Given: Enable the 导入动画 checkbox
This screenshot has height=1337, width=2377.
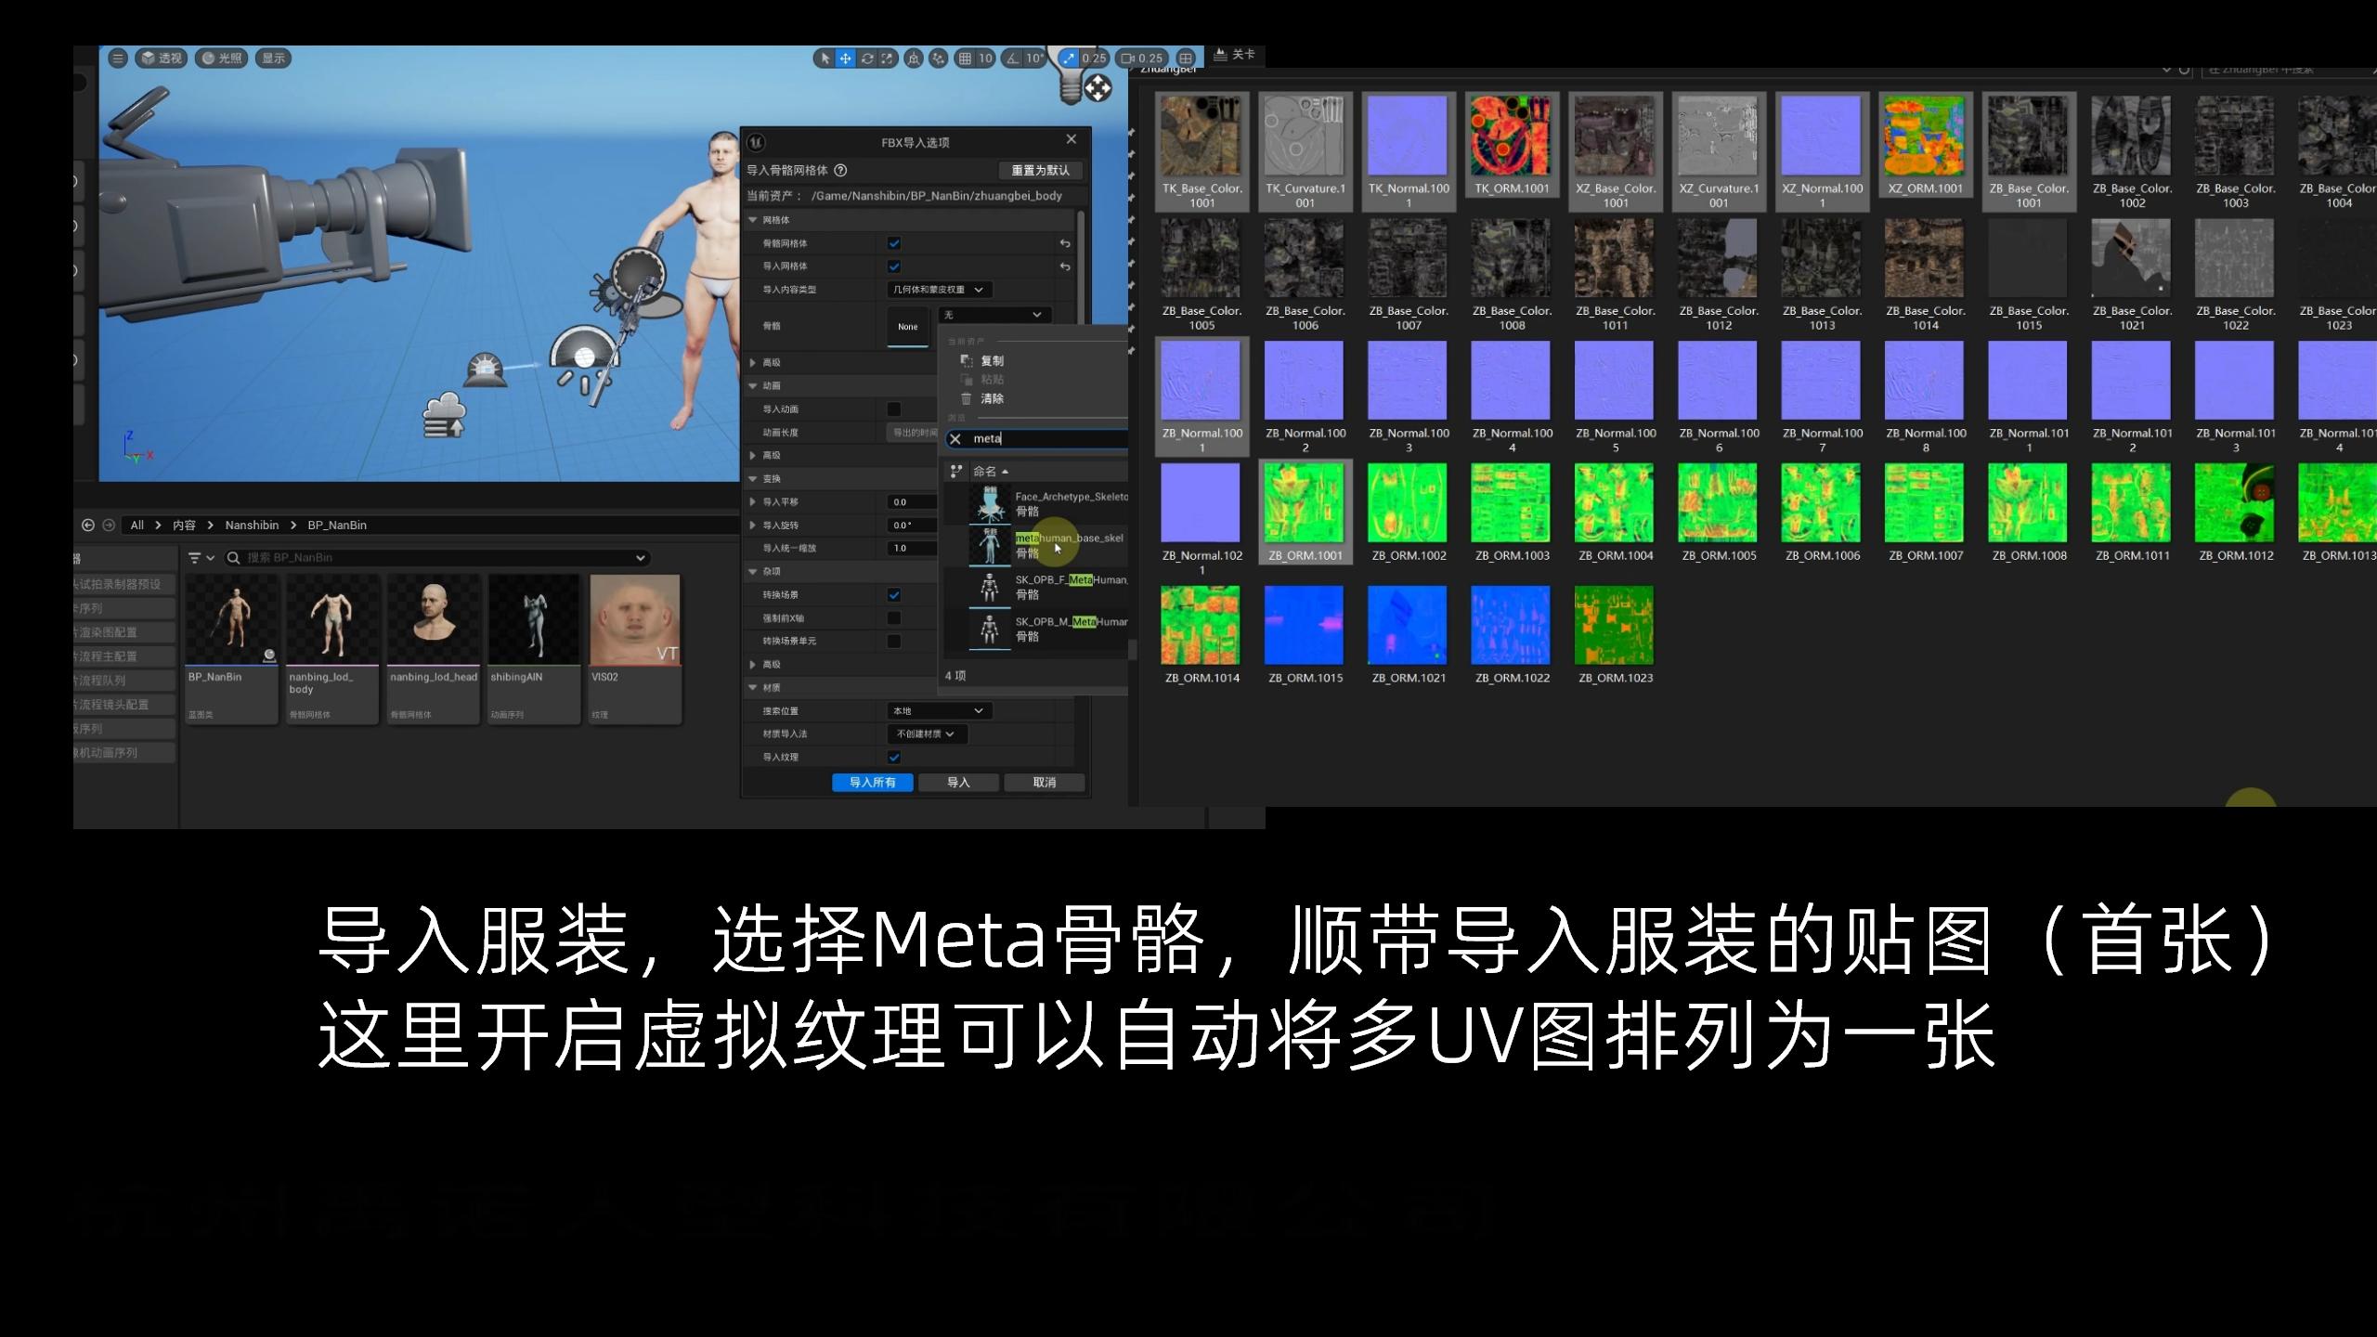Looking at the screenshot, I should [x=894, y=409].
